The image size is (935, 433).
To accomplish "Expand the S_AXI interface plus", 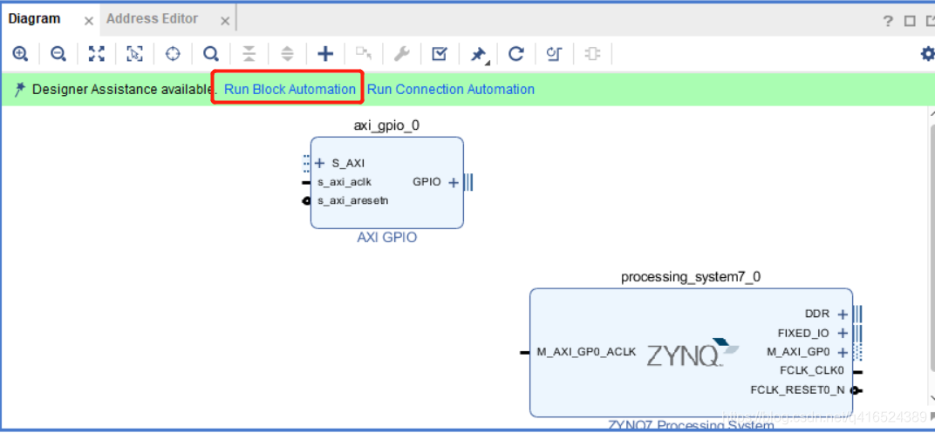I will (x=319, y=163).
